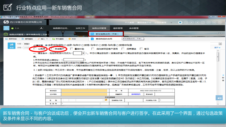Click the 发送 (Send) icon button
This screenshot has width=226, height=127.
12,45
